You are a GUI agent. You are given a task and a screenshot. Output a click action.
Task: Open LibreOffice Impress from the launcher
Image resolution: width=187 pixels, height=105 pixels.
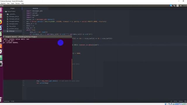click(1, 40)
